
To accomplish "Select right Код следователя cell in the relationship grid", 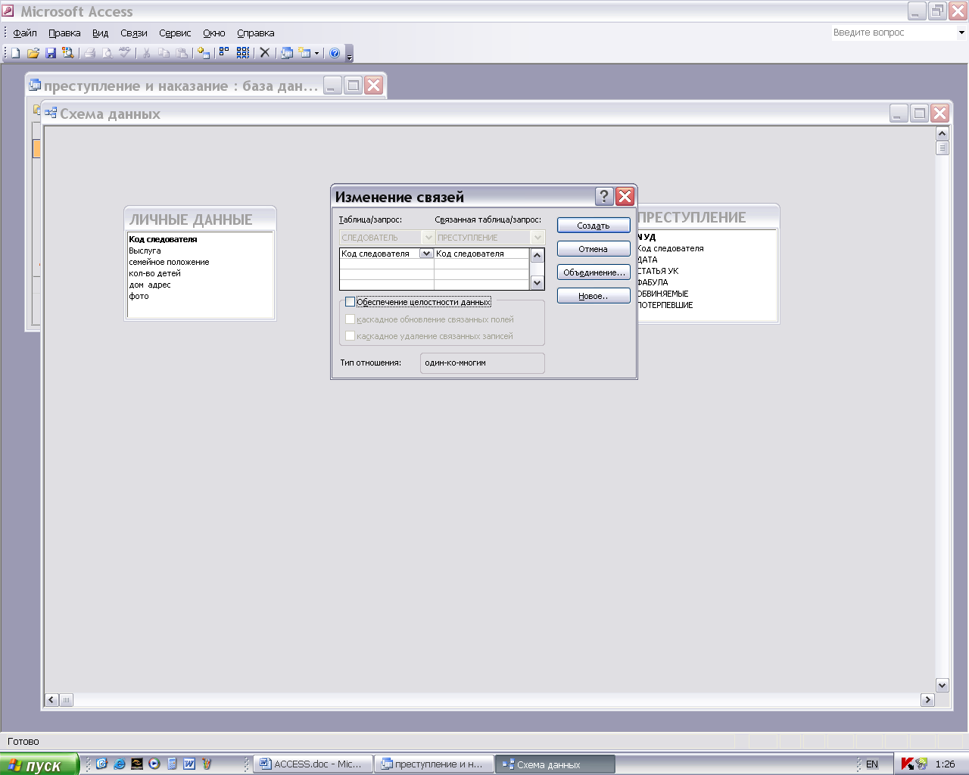I will 481,254.
